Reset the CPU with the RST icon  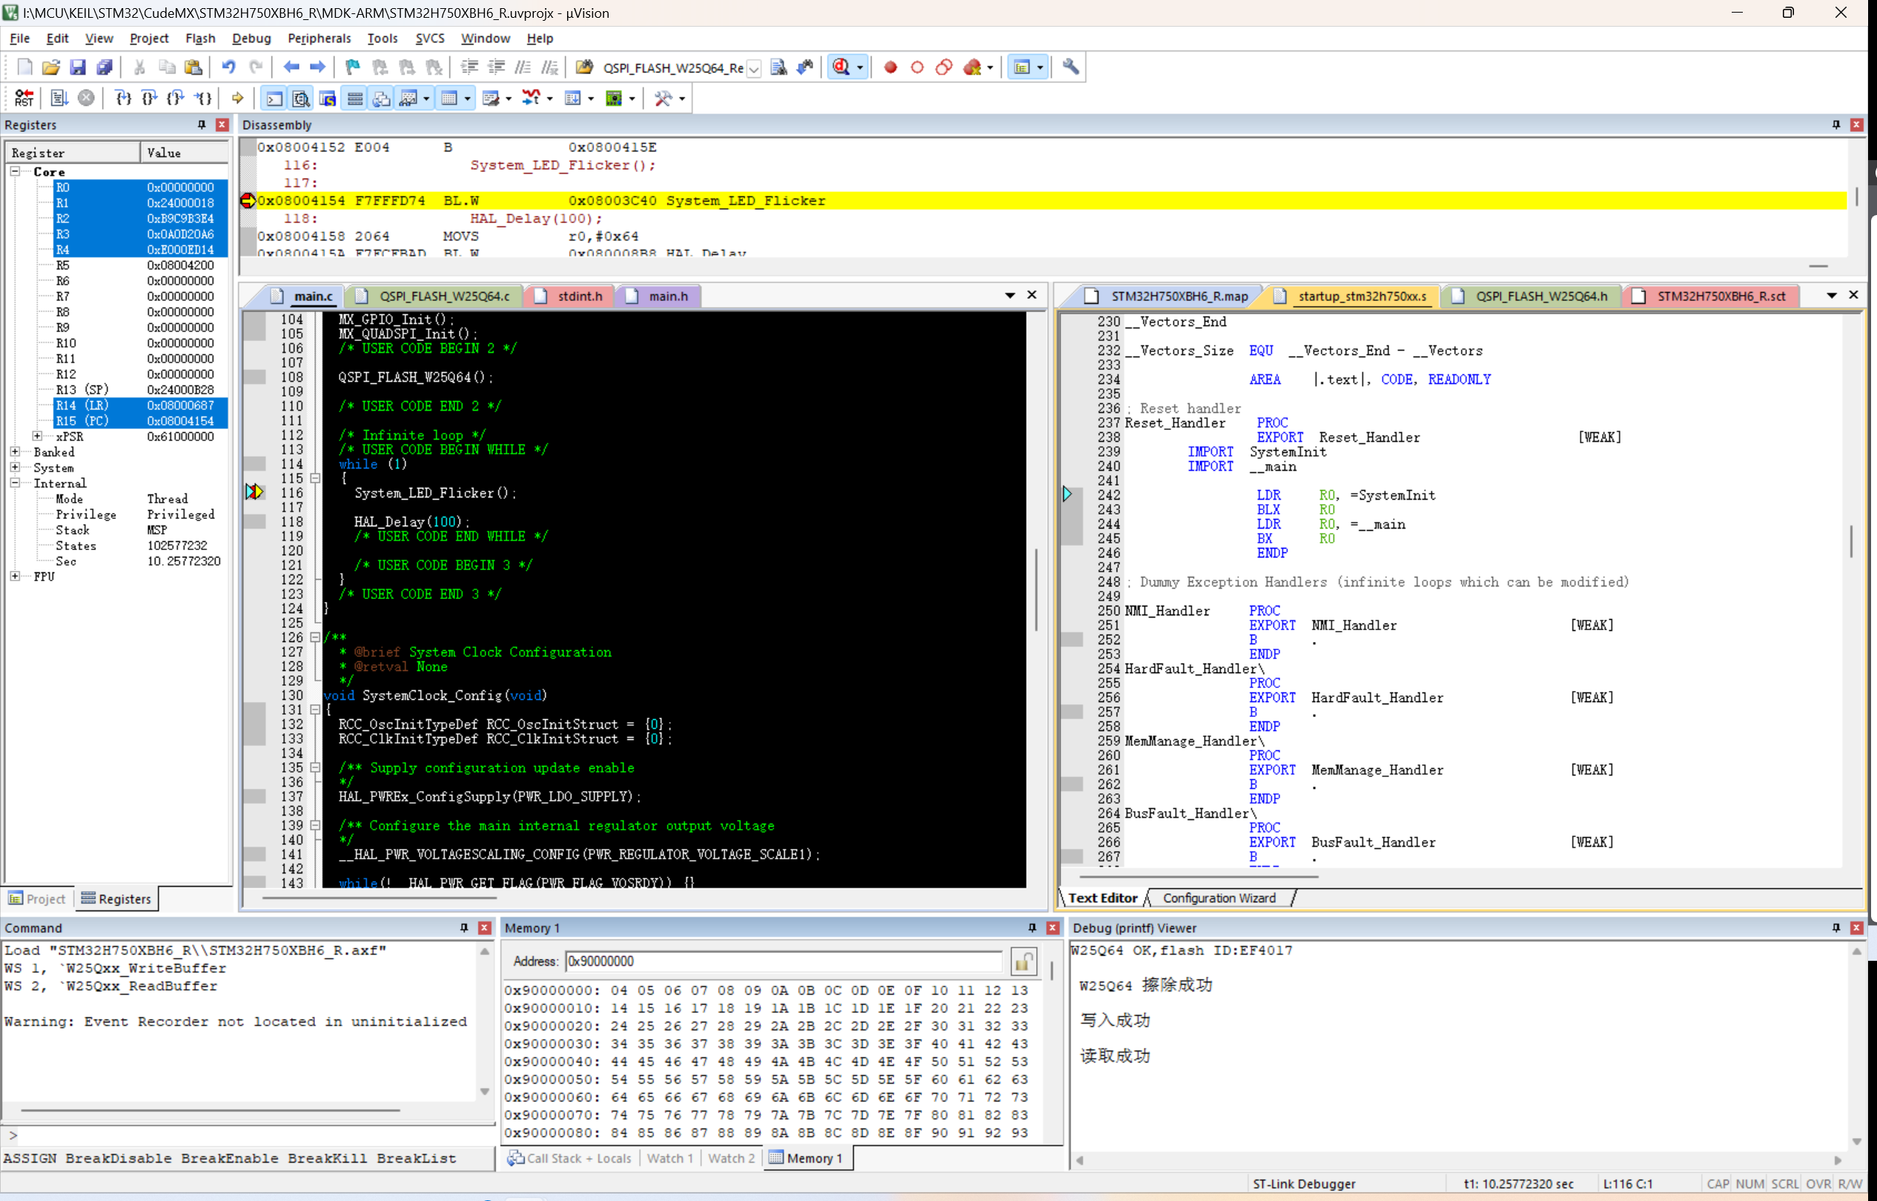(25, 99)
